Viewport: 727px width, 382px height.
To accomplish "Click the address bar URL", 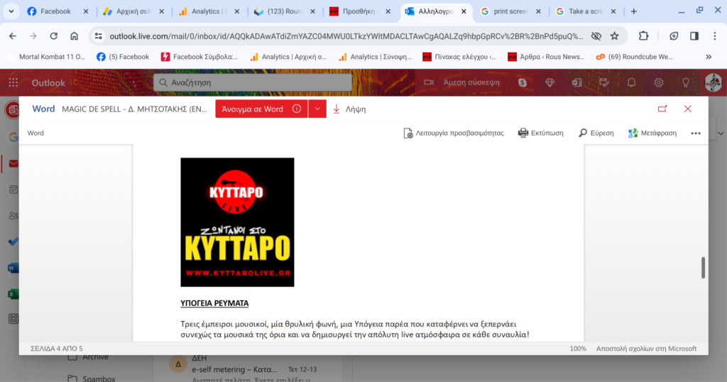I will 346,36.
